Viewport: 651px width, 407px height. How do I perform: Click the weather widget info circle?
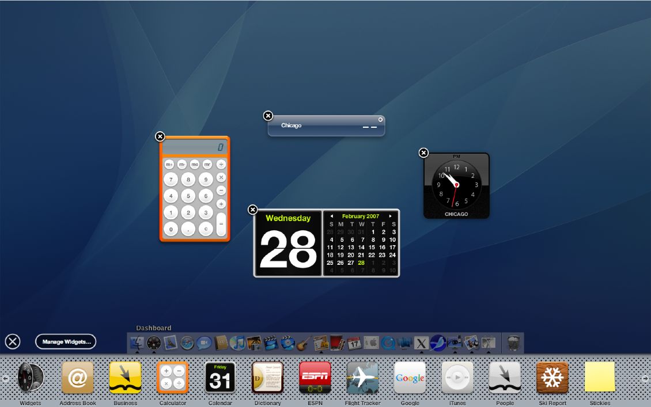coord(380,120)
